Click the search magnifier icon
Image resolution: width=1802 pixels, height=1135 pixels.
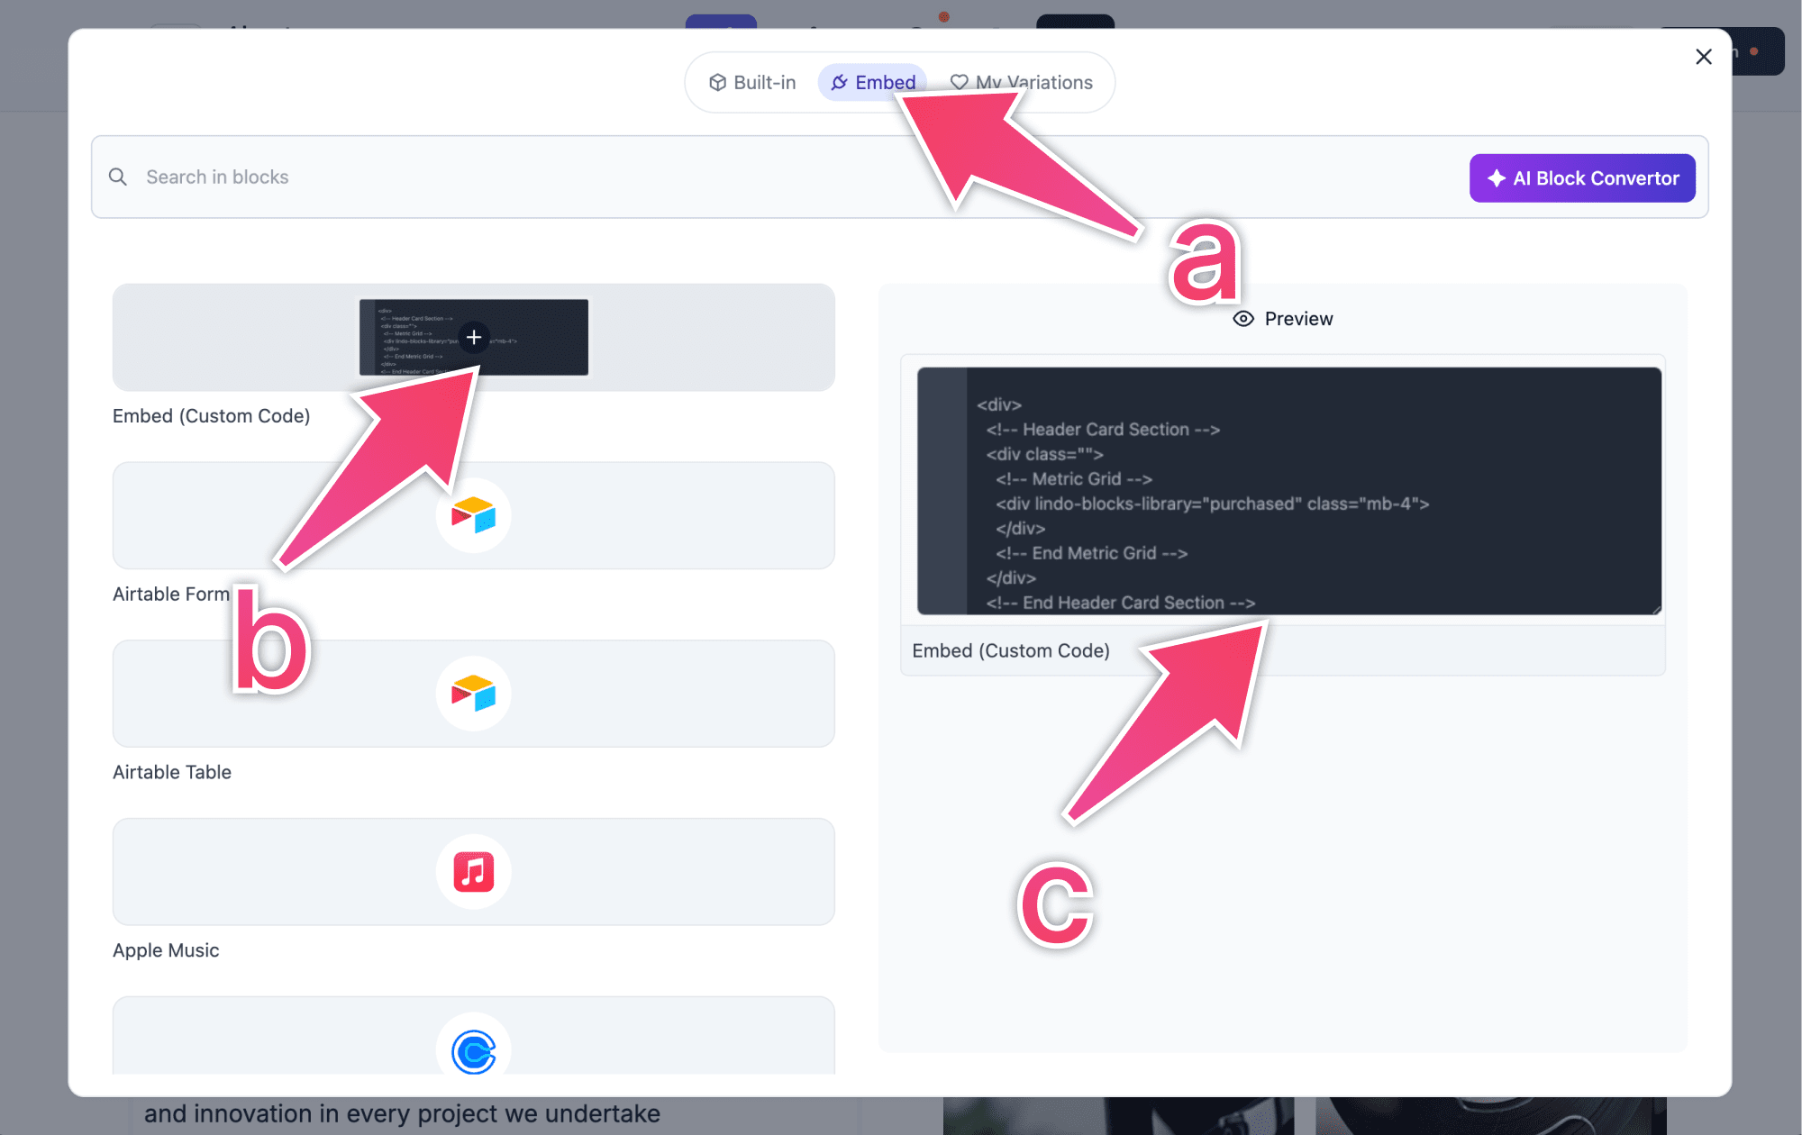(118, 177)
